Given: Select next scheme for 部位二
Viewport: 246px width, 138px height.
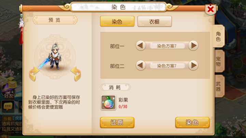Looking at the screenshot, I should coord(193,65).
